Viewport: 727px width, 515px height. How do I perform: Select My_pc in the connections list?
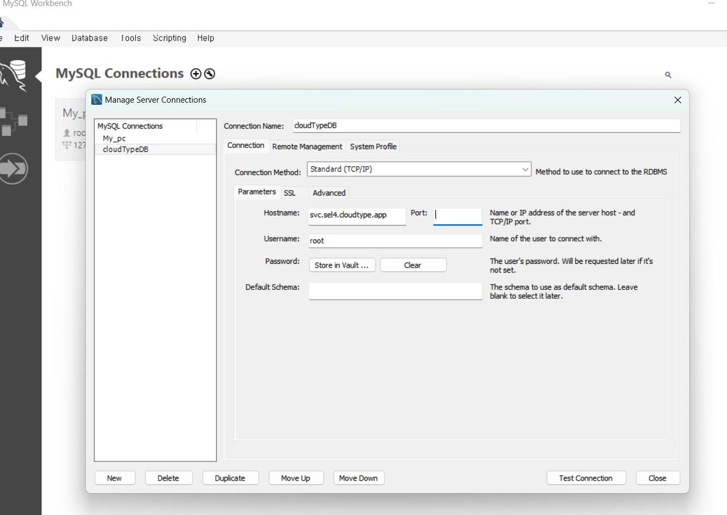point(156,138)
